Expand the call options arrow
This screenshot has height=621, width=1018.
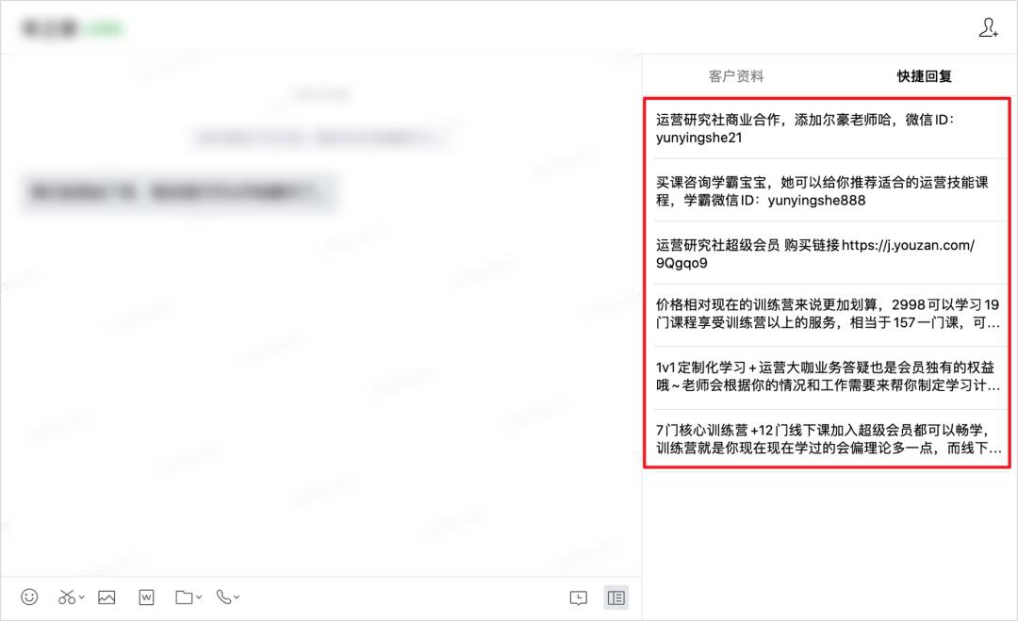click(x=237, y=597)
